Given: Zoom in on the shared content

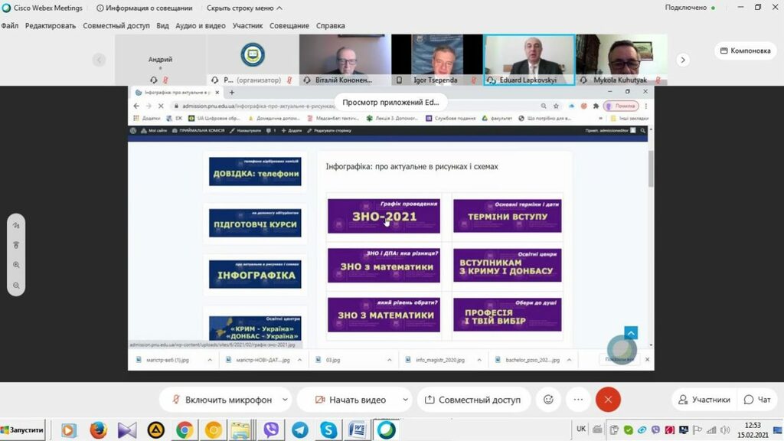Looking at the screenshot, I should click(16, 265).
